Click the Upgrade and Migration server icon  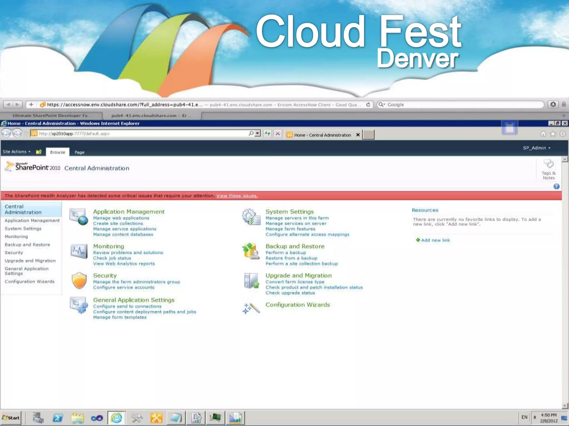tap(251, 281)
